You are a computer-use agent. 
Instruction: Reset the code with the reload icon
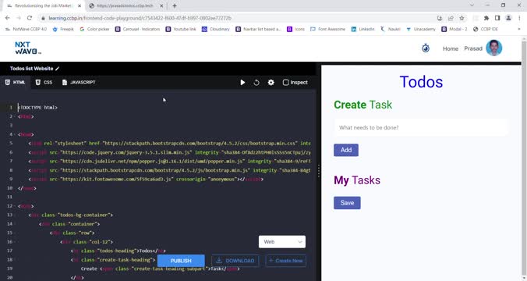(256, 83)
